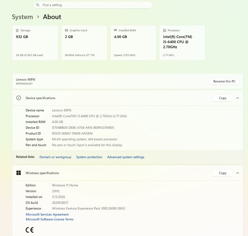Screen dimensions: 248x236
Task: Open Microsoft Services Agreement link
Action: pos(47,214)
